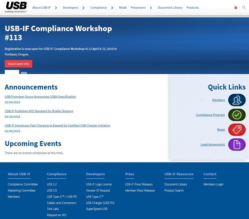249x219 pixels.
Task: Open Member Press Releases footer link
Action: 140,191
